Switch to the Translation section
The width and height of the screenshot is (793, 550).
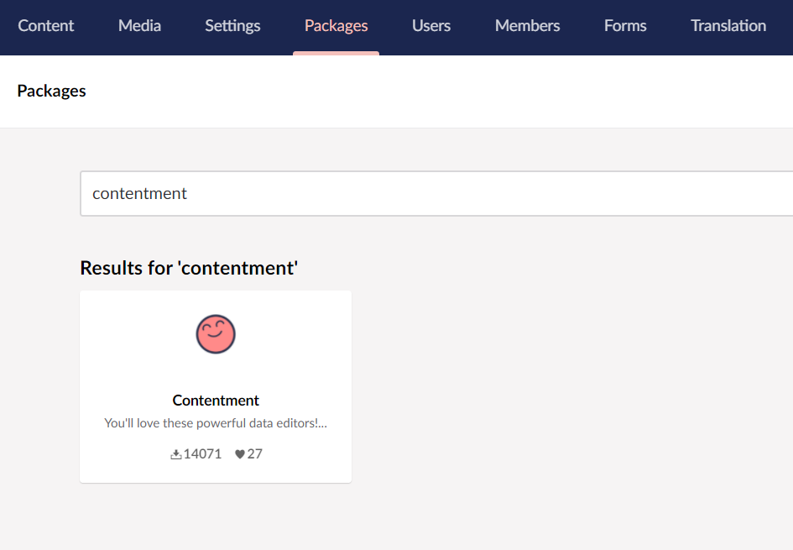[x=728, y=26]
